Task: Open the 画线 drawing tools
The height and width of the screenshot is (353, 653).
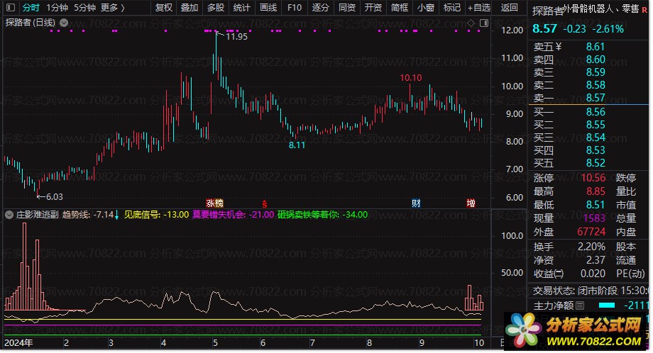Action: 268,8
